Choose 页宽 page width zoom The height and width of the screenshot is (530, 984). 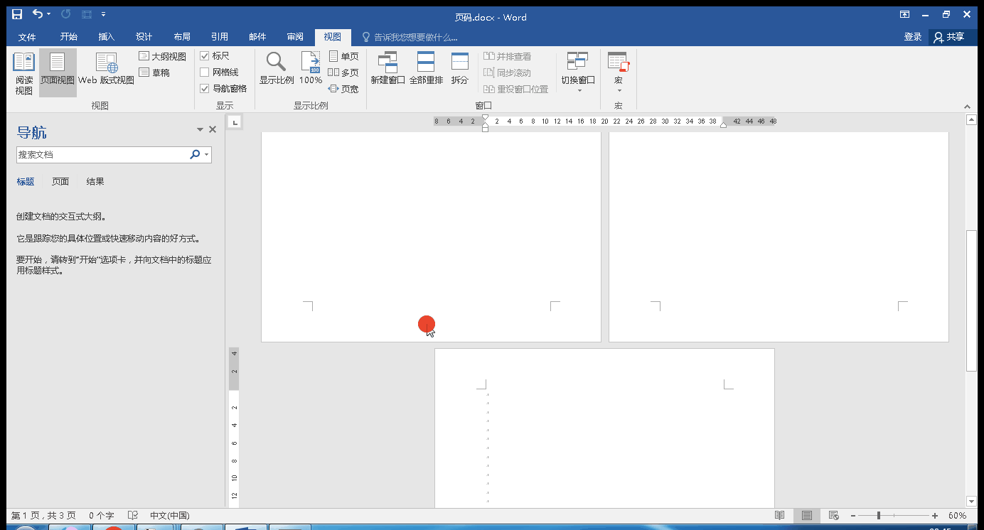pos(344,89)
